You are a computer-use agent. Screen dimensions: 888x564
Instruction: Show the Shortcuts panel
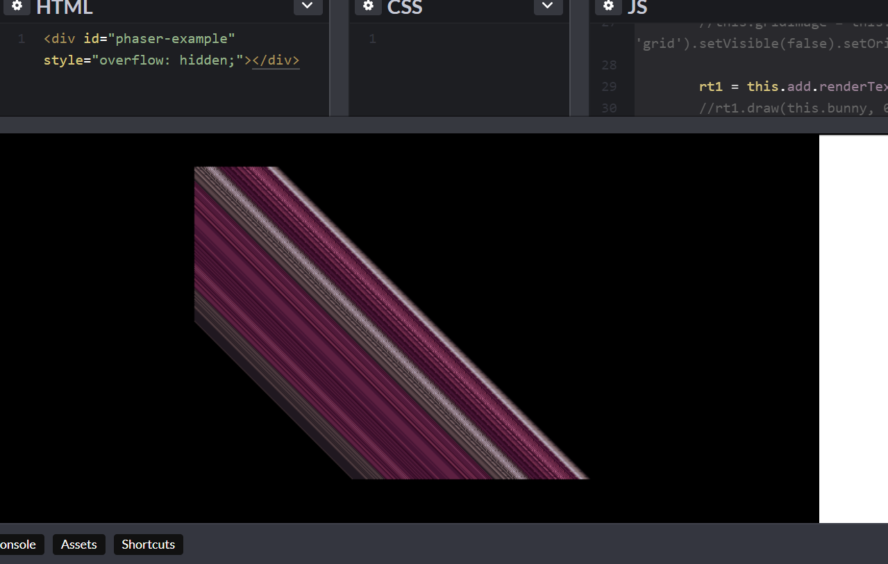tap(148, 545)
